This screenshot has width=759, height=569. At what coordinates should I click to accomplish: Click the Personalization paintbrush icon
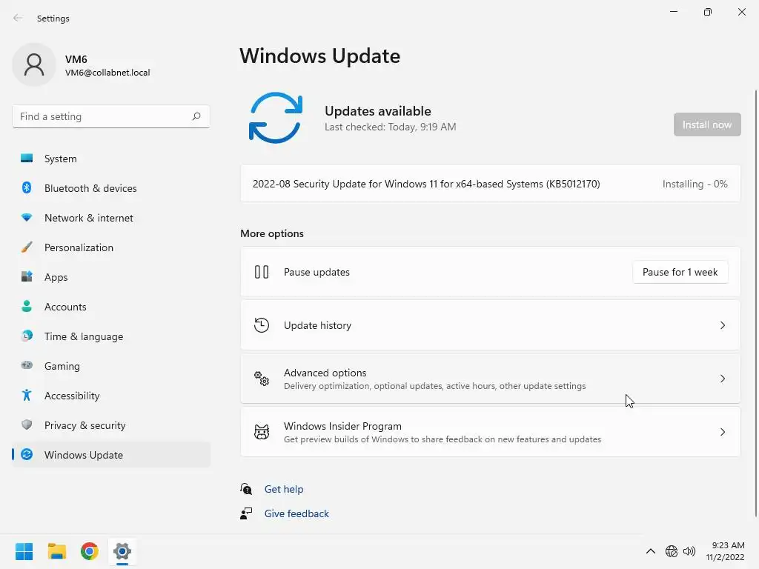(x=27, y=247)
